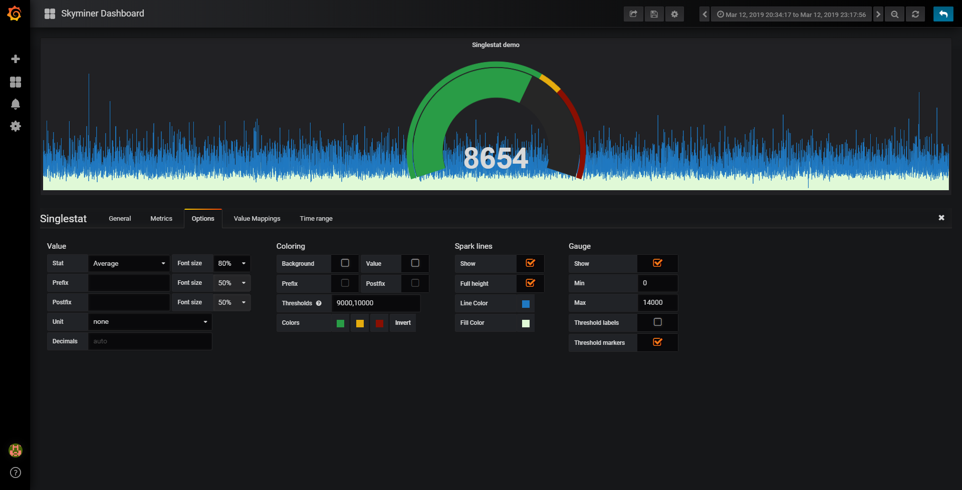Click the Gauge Min input field
The image size is (962, 490).
657,283
